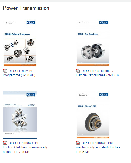The width and height of the screenshot is (131, 163).
Task: Click the DESCH logo on the Planox PP cover
Action: tap(31, 94)
